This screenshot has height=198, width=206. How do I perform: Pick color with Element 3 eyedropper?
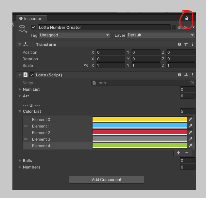tap(190, 139)
